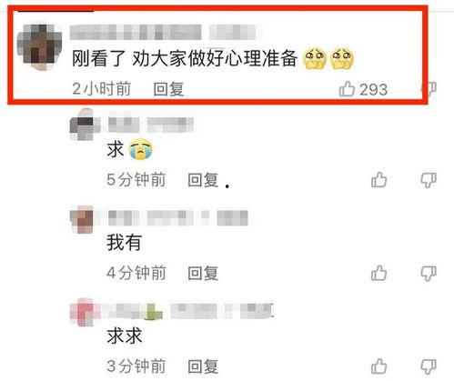This screenshot has height=381, width=454.
Task: Dislike the '我有' reply
Action: point(429,274)
